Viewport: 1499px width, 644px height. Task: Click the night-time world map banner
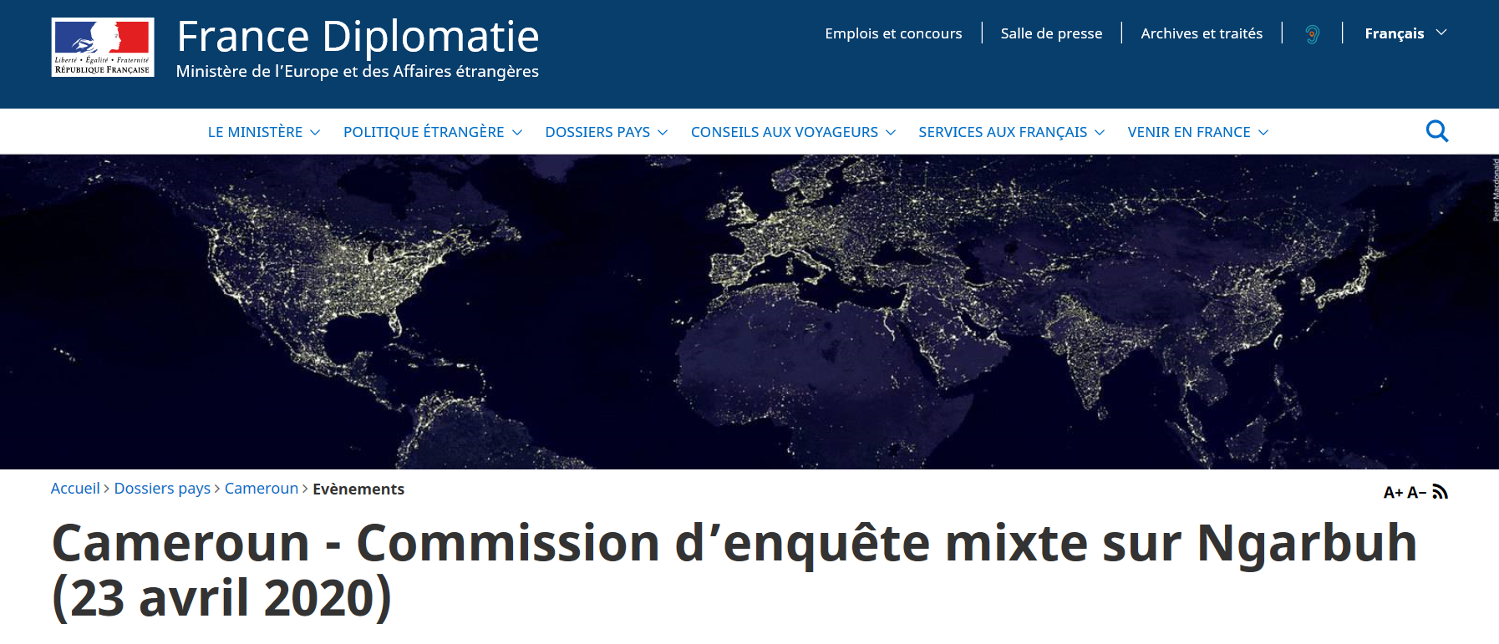pos(749,312)
